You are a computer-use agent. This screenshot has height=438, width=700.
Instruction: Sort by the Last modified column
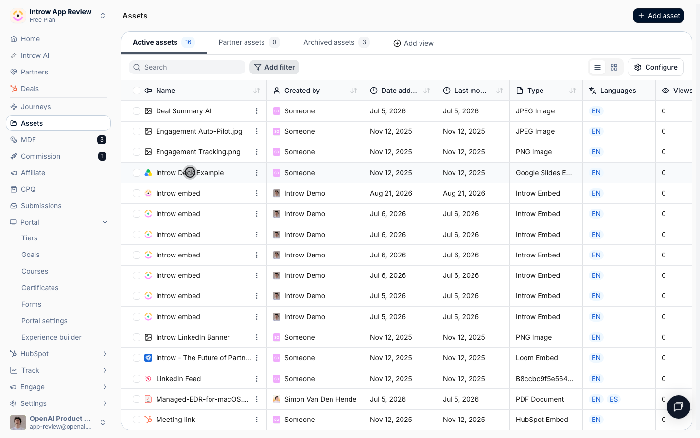500,91
